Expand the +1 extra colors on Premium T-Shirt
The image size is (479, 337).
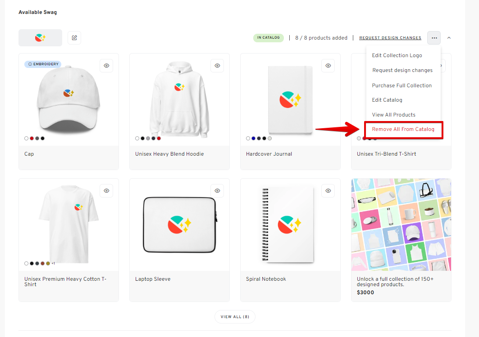tap(53, 263)
